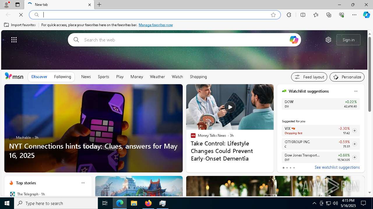Screen dimensions: 373x209
Task: Click the Sign in button
Action: click(349, 40)
